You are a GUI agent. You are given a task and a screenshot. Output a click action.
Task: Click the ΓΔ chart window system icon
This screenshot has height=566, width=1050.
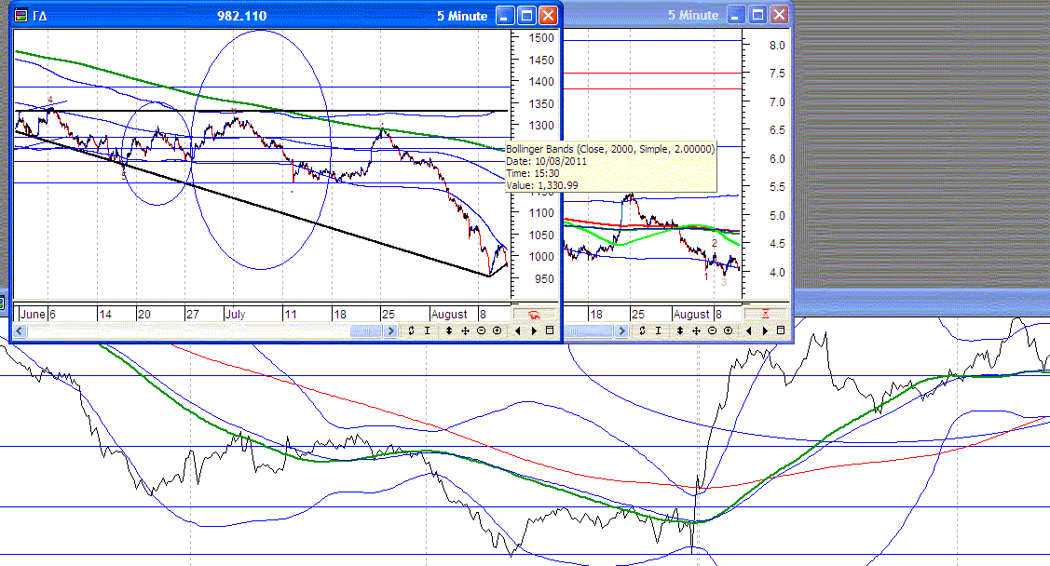(20, 16)
